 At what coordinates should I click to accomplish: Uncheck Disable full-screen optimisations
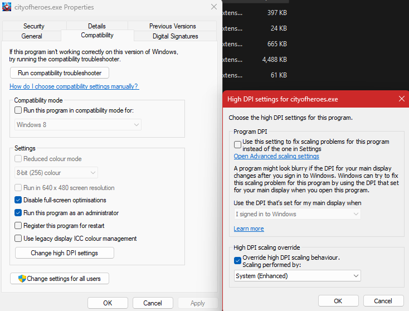18,200
